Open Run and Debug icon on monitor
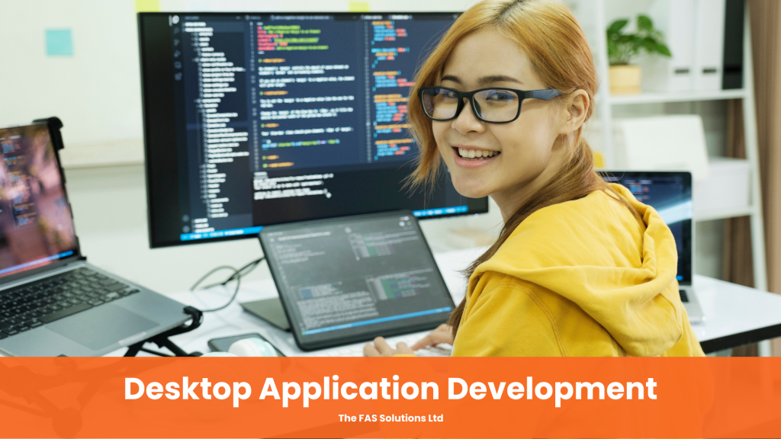The height and width of the screenshot is (439, 781). pos(177,54)
